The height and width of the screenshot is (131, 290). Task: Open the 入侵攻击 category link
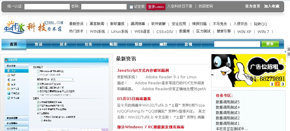pyautogui.click(x=240, y=24)
